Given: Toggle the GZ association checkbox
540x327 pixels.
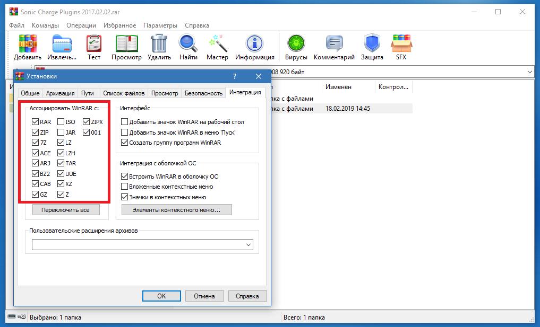Looking at the screenshot, I should pos(35,195).
